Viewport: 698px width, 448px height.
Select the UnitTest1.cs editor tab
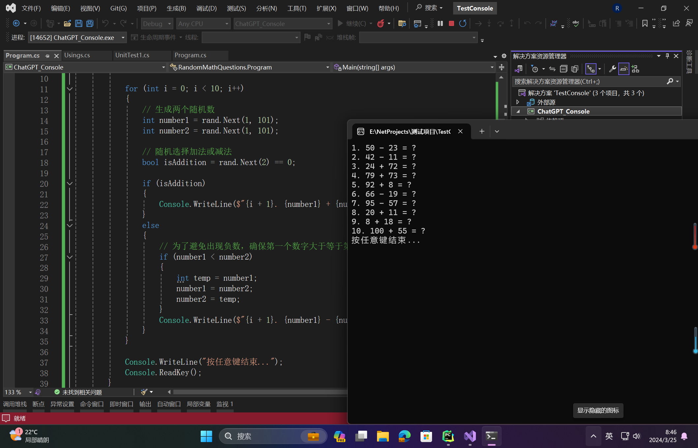click(x=132, y=55)
